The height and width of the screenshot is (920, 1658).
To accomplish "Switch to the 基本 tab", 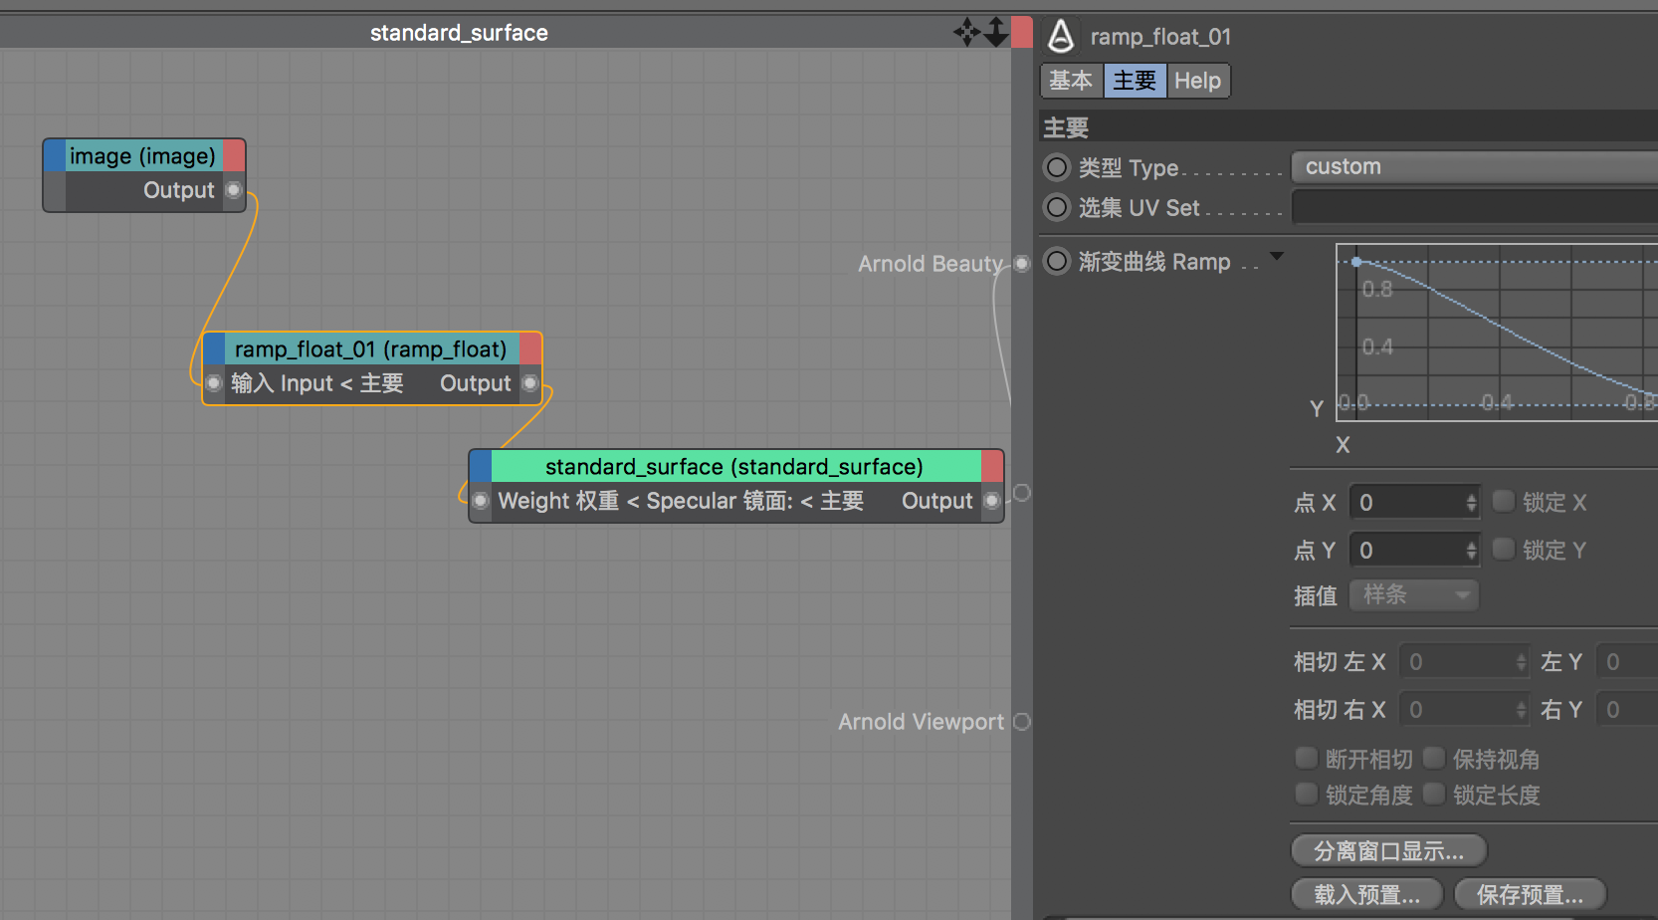I will [x=1071, y=81].
